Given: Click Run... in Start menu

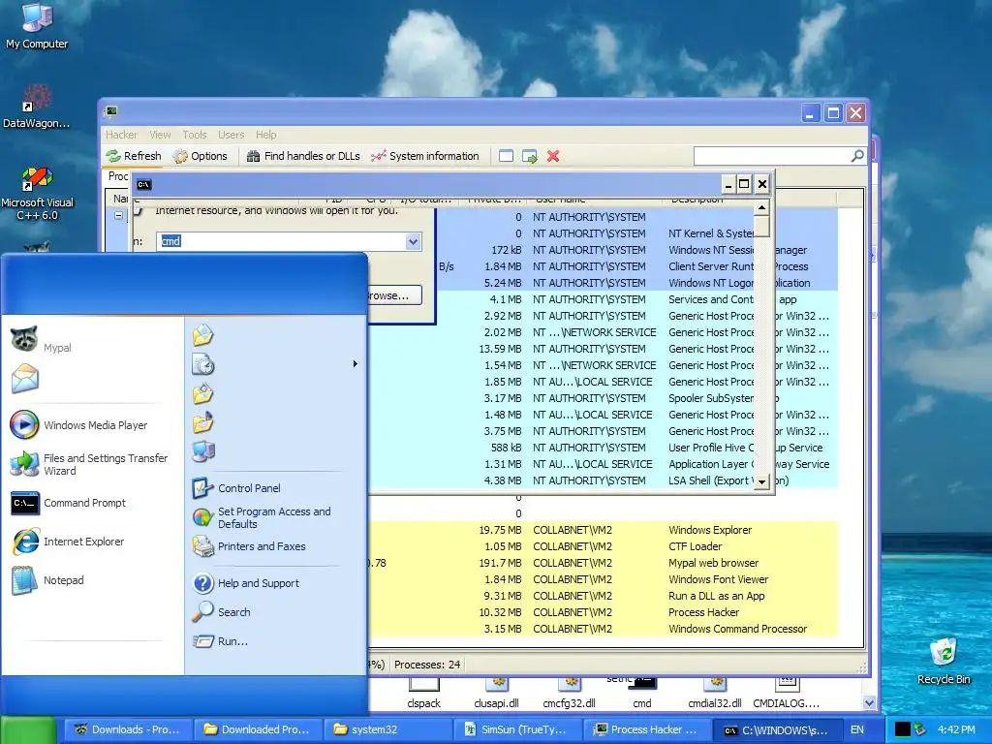Looking at the screenshot, I should pos(220,641).
